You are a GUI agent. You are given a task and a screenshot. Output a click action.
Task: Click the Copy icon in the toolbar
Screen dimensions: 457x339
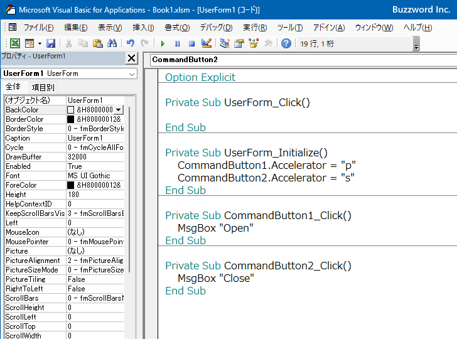(x=83, y=43)
